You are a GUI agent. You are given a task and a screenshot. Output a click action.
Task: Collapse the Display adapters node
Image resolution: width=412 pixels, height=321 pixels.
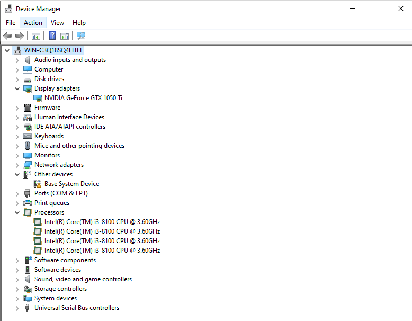[17, 89]
